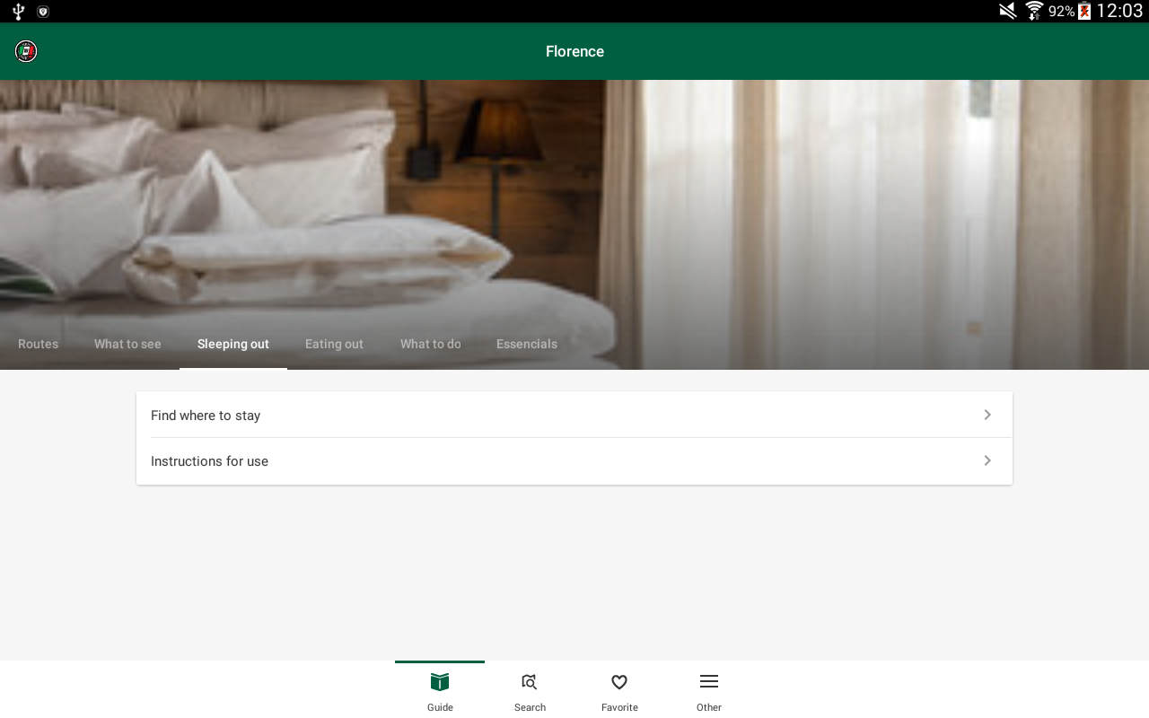This screenshot has height=718, width=1149.
Task: Select the What to do tab
Action: click(431, 344)
